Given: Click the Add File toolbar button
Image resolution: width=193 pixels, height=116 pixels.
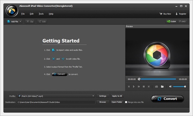Looking at the screenshot, I should (x=13, y=22).
